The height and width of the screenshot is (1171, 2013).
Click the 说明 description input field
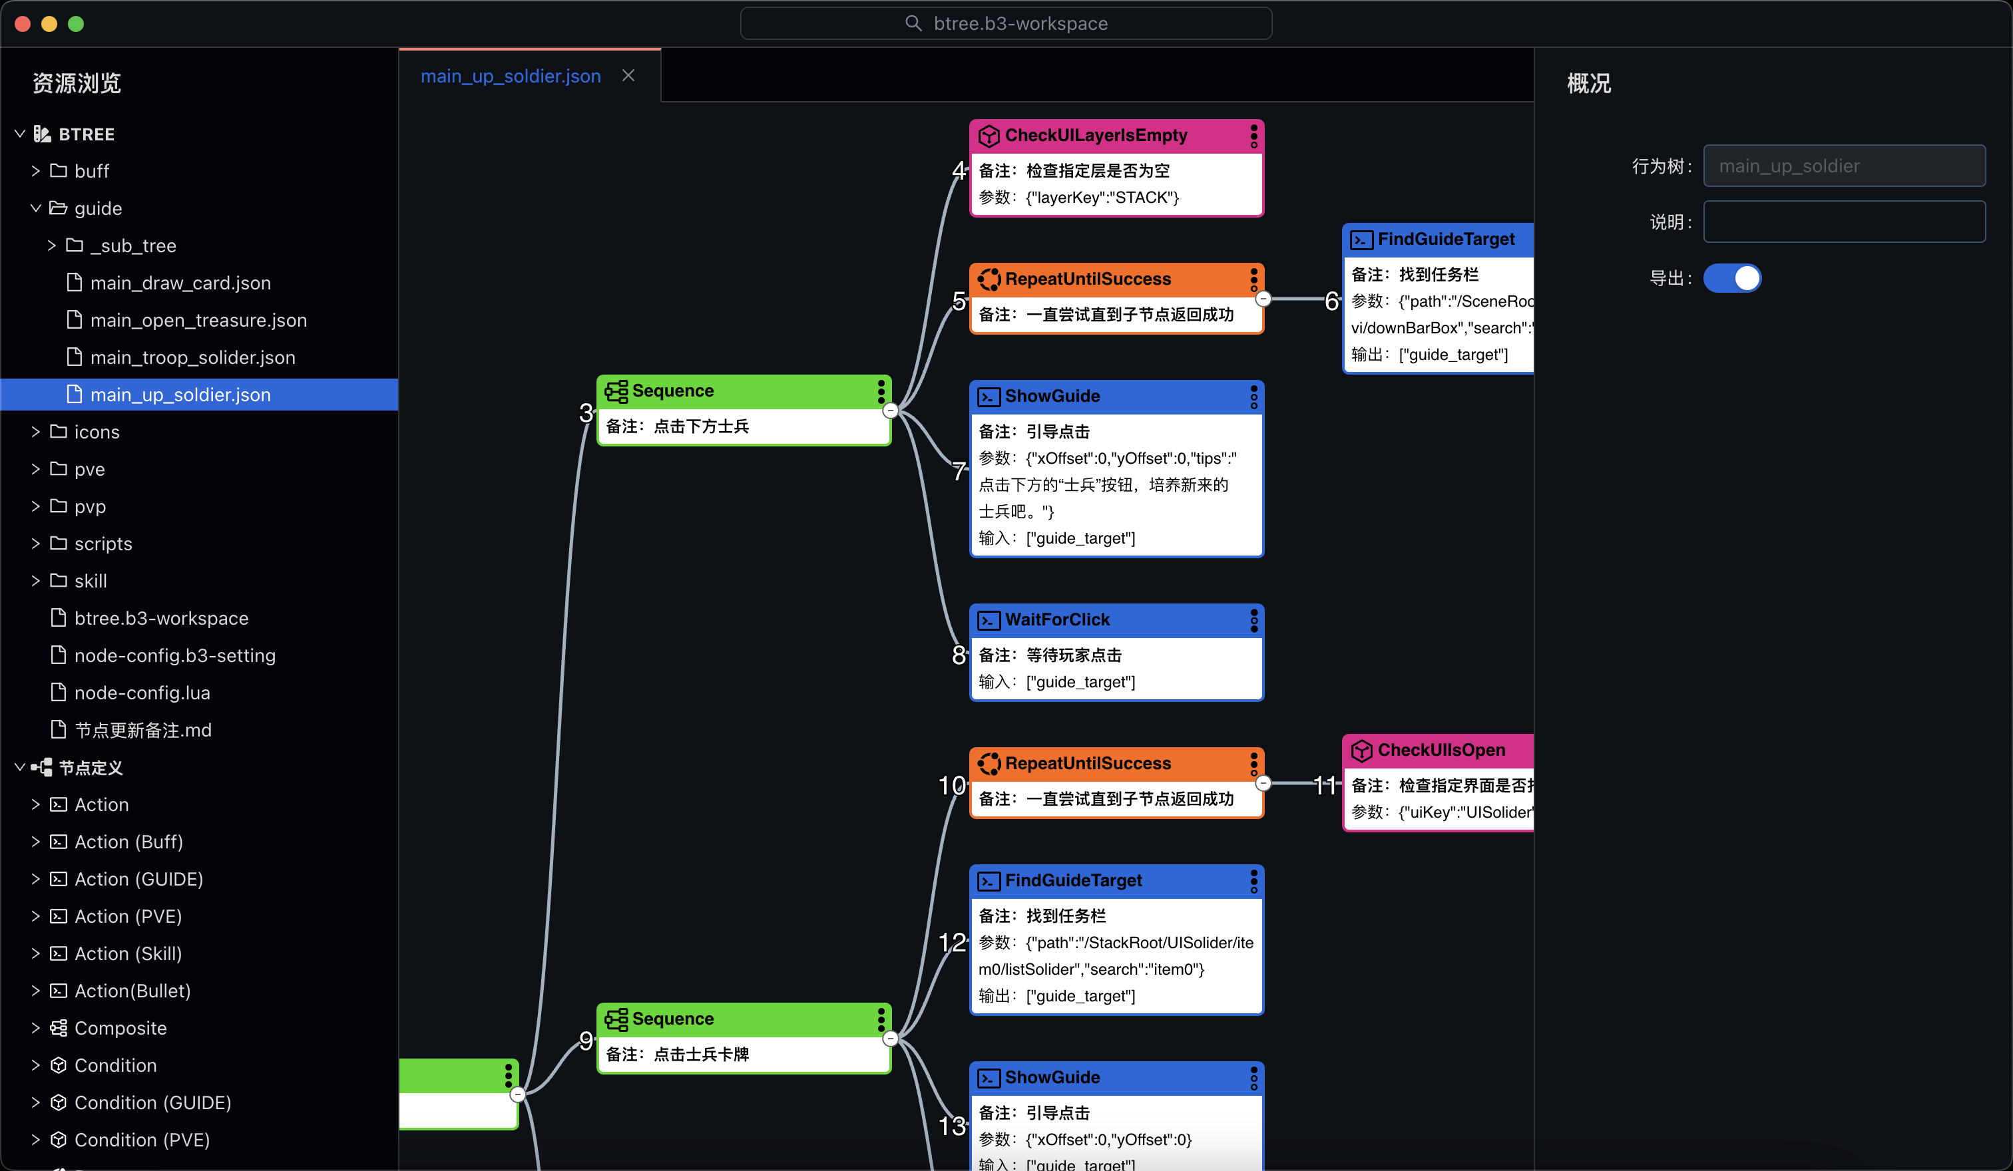click(x=1844, y=222)
